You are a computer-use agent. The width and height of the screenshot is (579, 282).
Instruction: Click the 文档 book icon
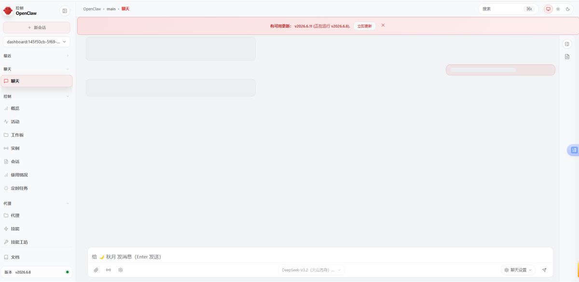coord(6,257)
